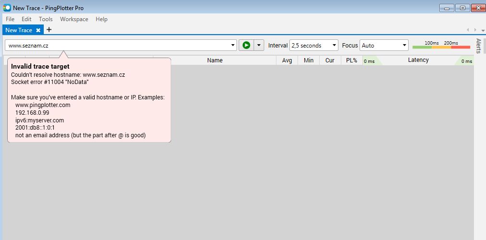Open the Alerts side panel

(479, 46)
